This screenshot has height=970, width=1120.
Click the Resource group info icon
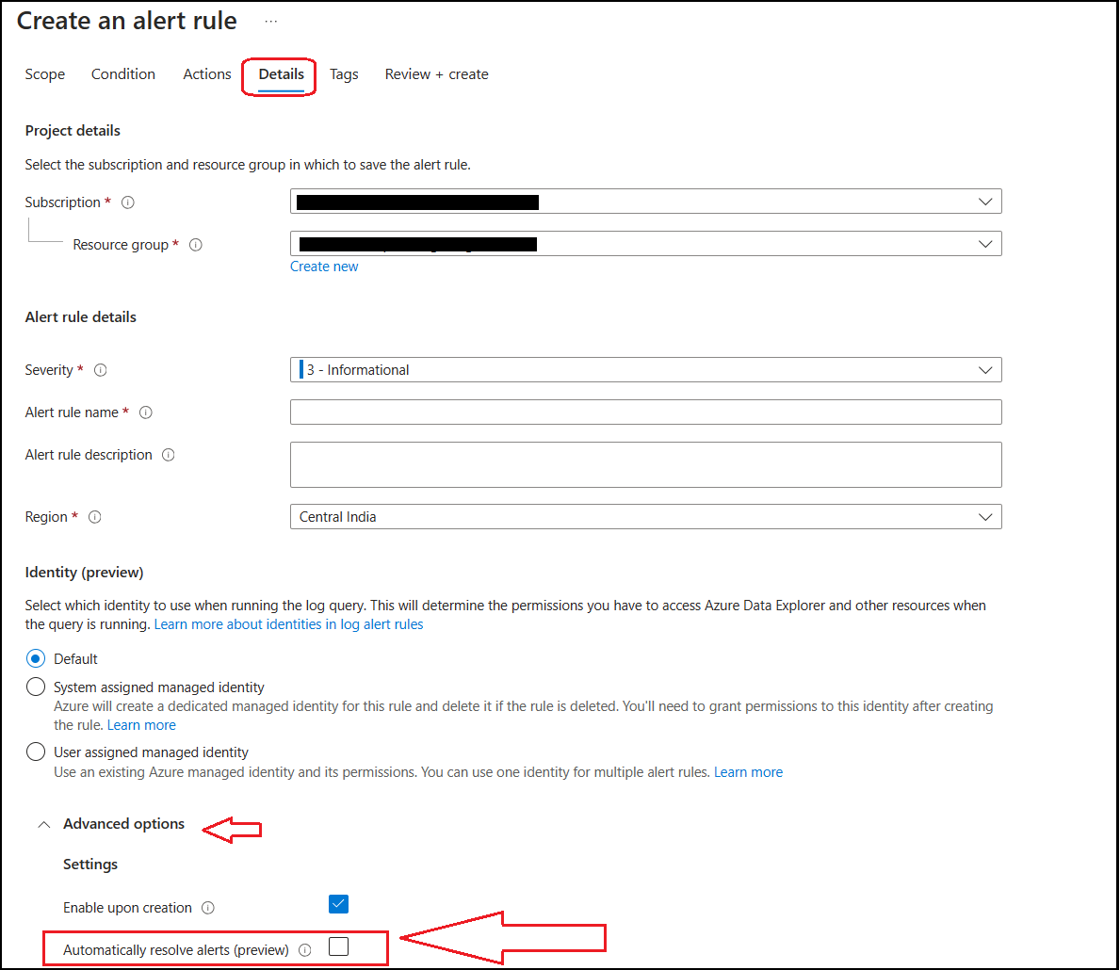pos(196,245)
